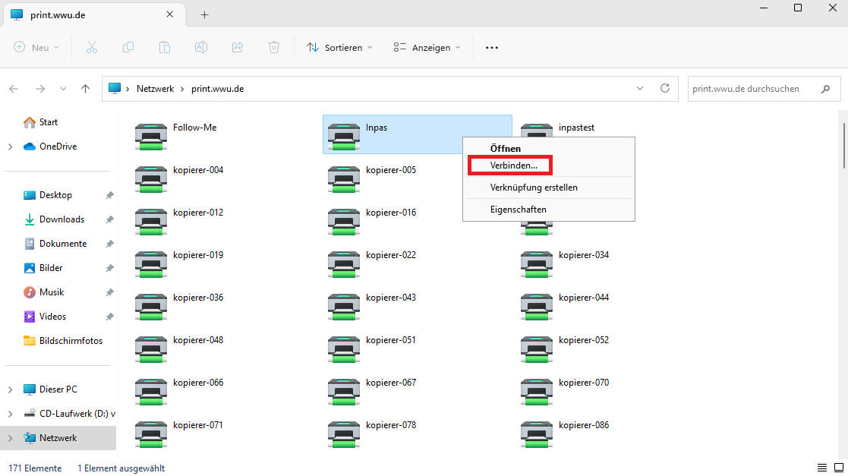Expand the OneDrive tree node

11,147
